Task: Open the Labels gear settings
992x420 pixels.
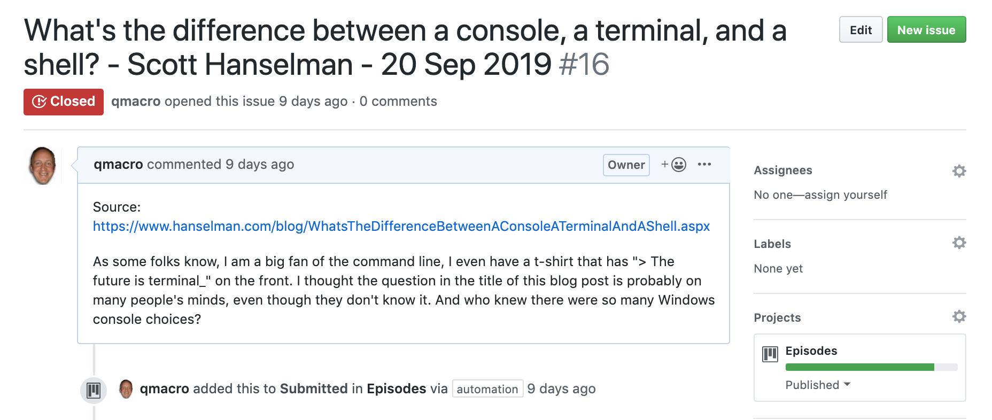Action: tap(959, 243)
